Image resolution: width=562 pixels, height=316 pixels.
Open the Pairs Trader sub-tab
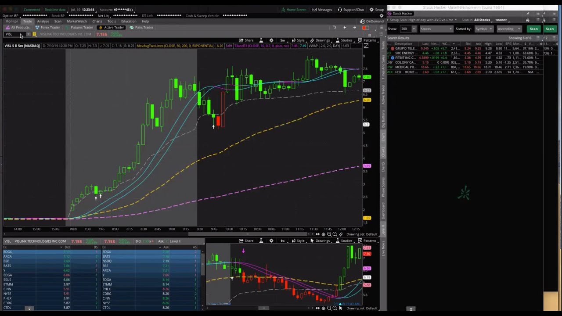(x=141, y=27)
